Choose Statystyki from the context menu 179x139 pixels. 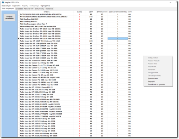(x=158, y=82)
